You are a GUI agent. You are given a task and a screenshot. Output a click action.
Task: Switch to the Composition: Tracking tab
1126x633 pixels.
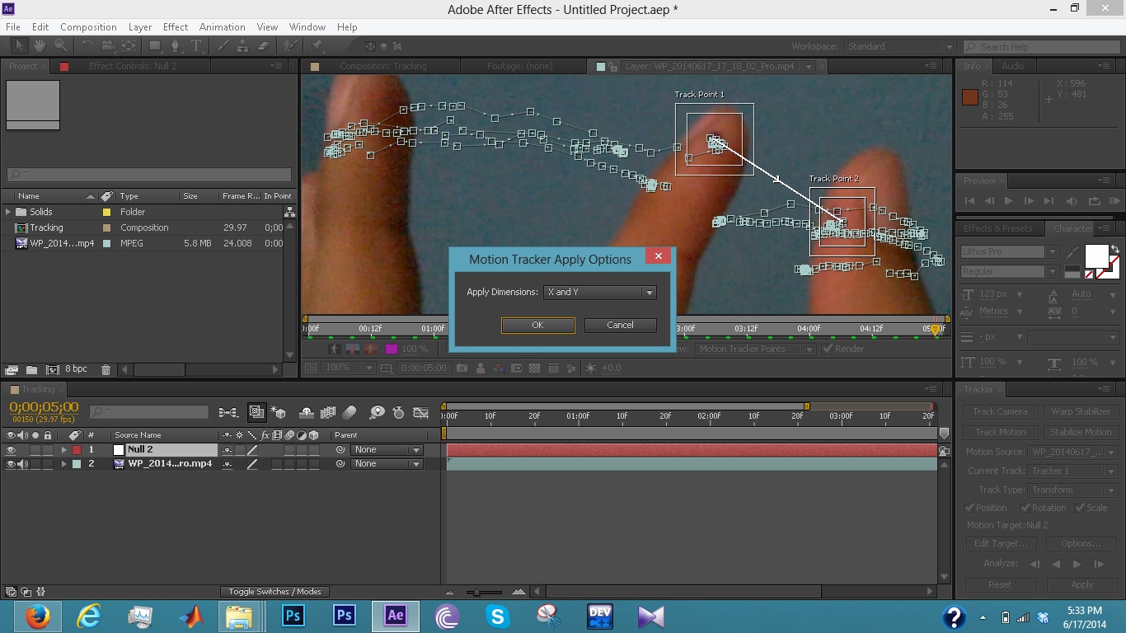tap(382, 66)
